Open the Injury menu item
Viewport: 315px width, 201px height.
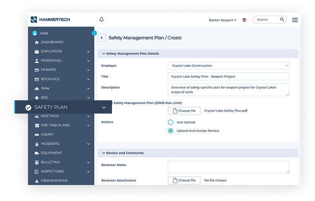pyautogui.click(x=47, y=134)
